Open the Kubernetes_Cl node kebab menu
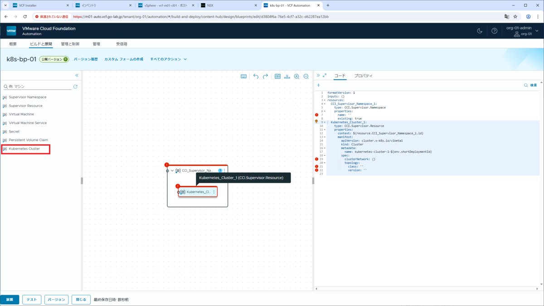The image size is (544, 306). tap(214, 192)
